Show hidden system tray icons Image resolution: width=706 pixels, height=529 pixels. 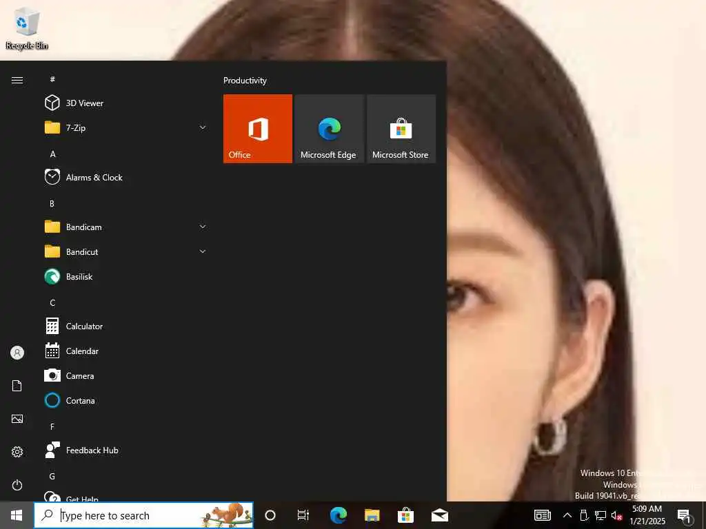[x=567, y=515]
